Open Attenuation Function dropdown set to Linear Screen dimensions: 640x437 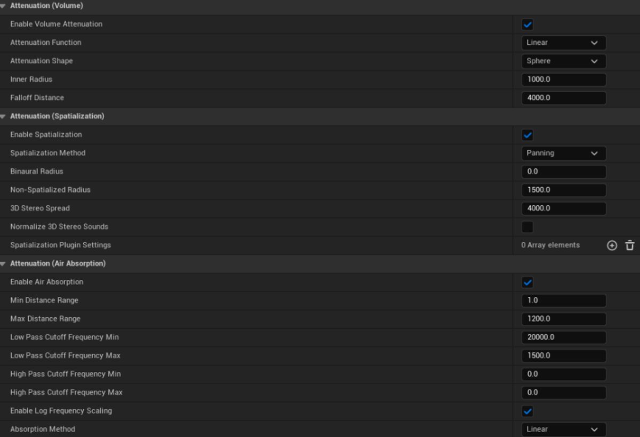[563, 43]
